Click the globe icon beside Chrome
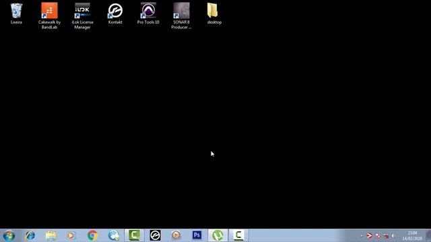 pos(114,235)
